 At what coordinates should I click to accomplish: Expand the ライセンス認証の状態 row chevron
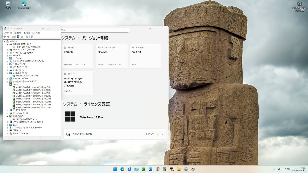162,134
